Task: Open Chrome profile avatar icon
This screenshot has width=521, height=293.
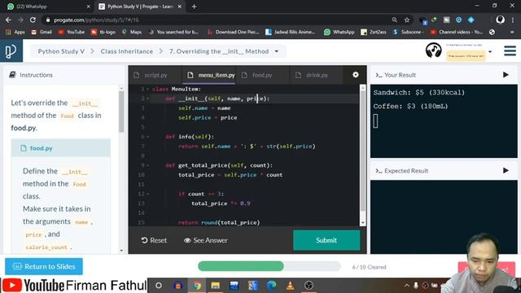Action: pyautogui.click(x=500, y=20)
